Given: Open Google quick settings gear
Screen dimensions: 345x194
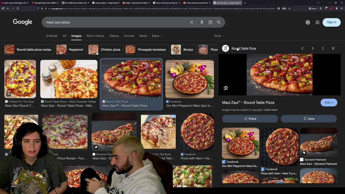Looking at the screenshot, I should click(x=308, y=22).
